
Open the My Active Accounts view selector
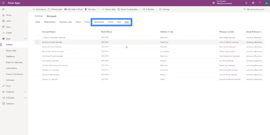point(255,9)
